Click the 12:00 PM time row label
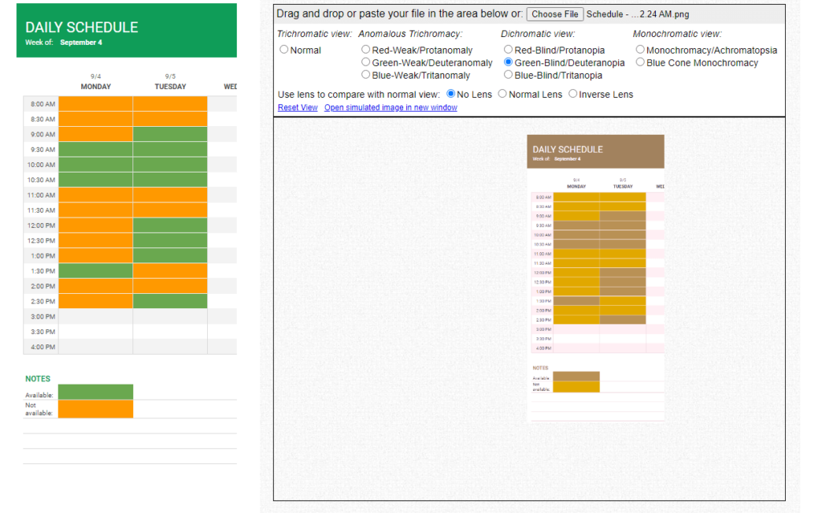Screen dimensions: 822x513 click(x=42, y=226)
